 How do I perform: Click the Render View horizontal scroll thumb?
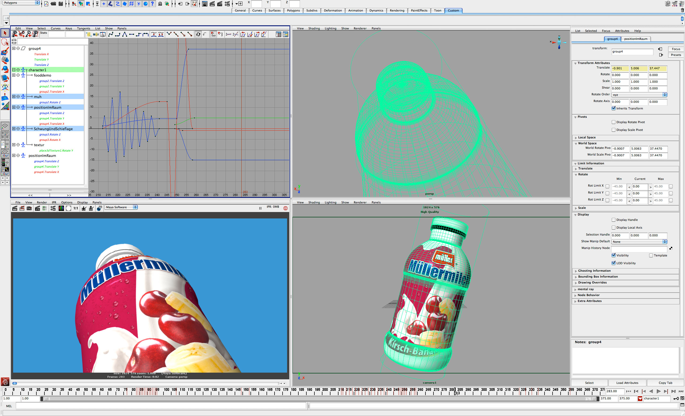[x=15, y=383]
